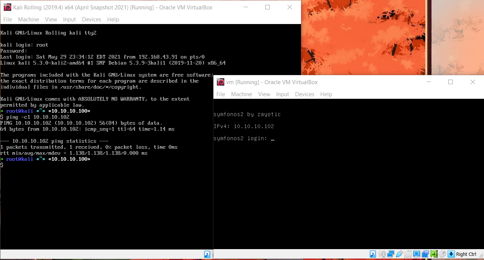Screen dimensions: 484x260
Task: Click the '10.10.10.102 ping statistics' header line
Action: point(54,141)
